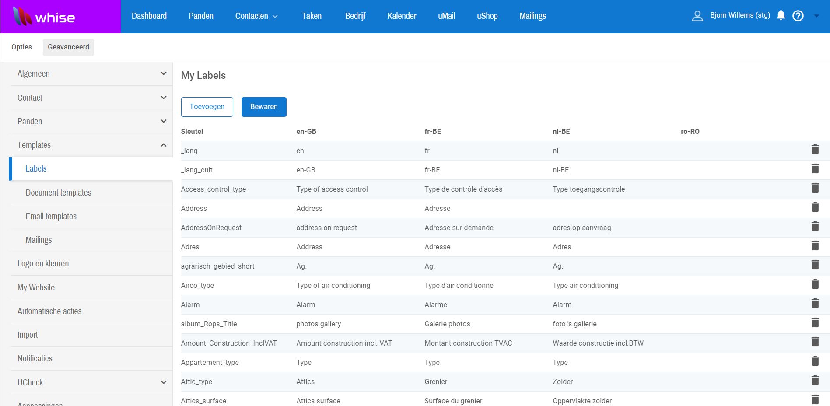This screenshot has height=406, width=830.
Task: Save labels with the Bewaren button
Action: pos(264,107)
